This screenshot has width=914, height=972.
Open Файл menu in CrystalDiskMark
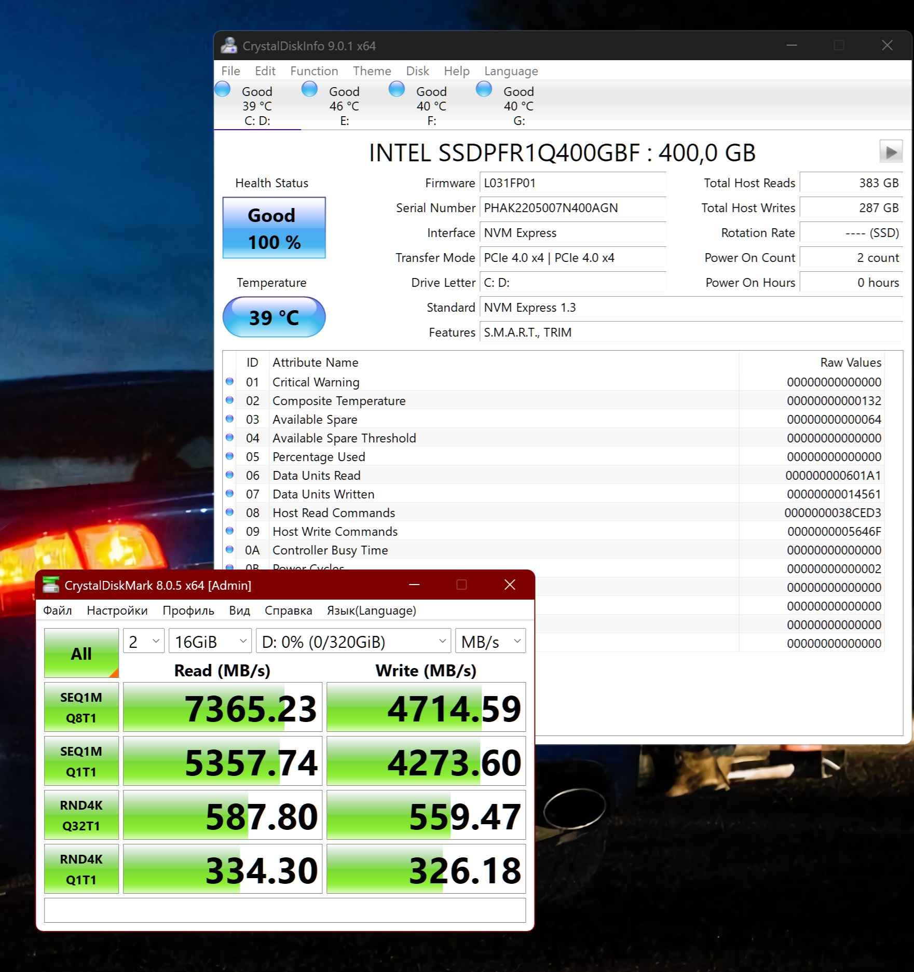pos(58,610)
